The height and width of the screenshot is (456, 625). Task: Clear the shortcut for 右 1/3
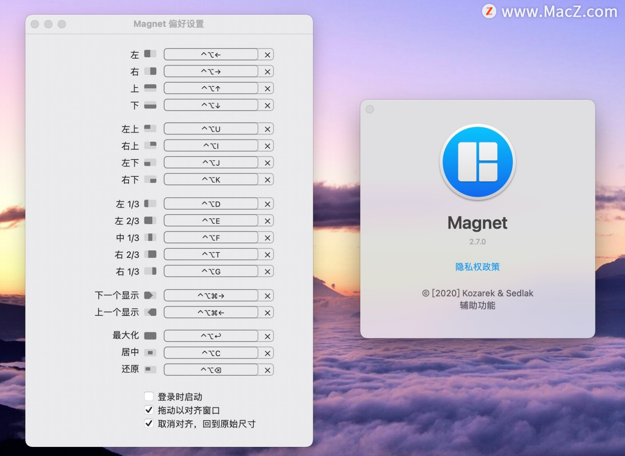click(267, 272)
